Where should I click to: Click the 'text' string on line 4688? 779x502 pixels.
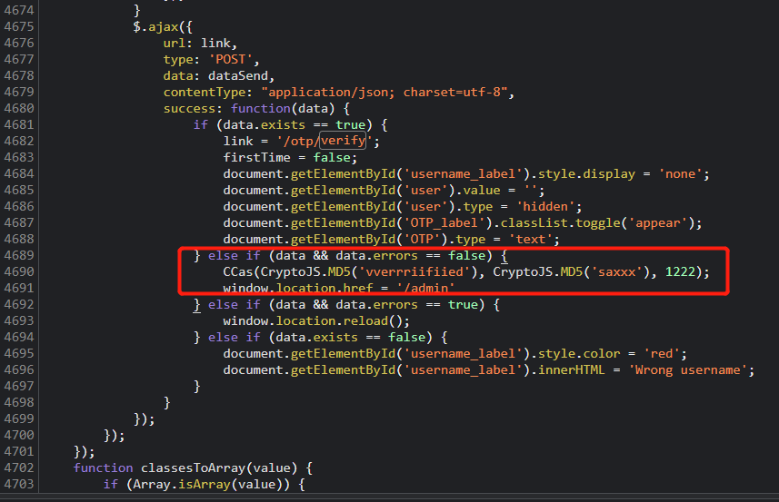pos(531,240)
